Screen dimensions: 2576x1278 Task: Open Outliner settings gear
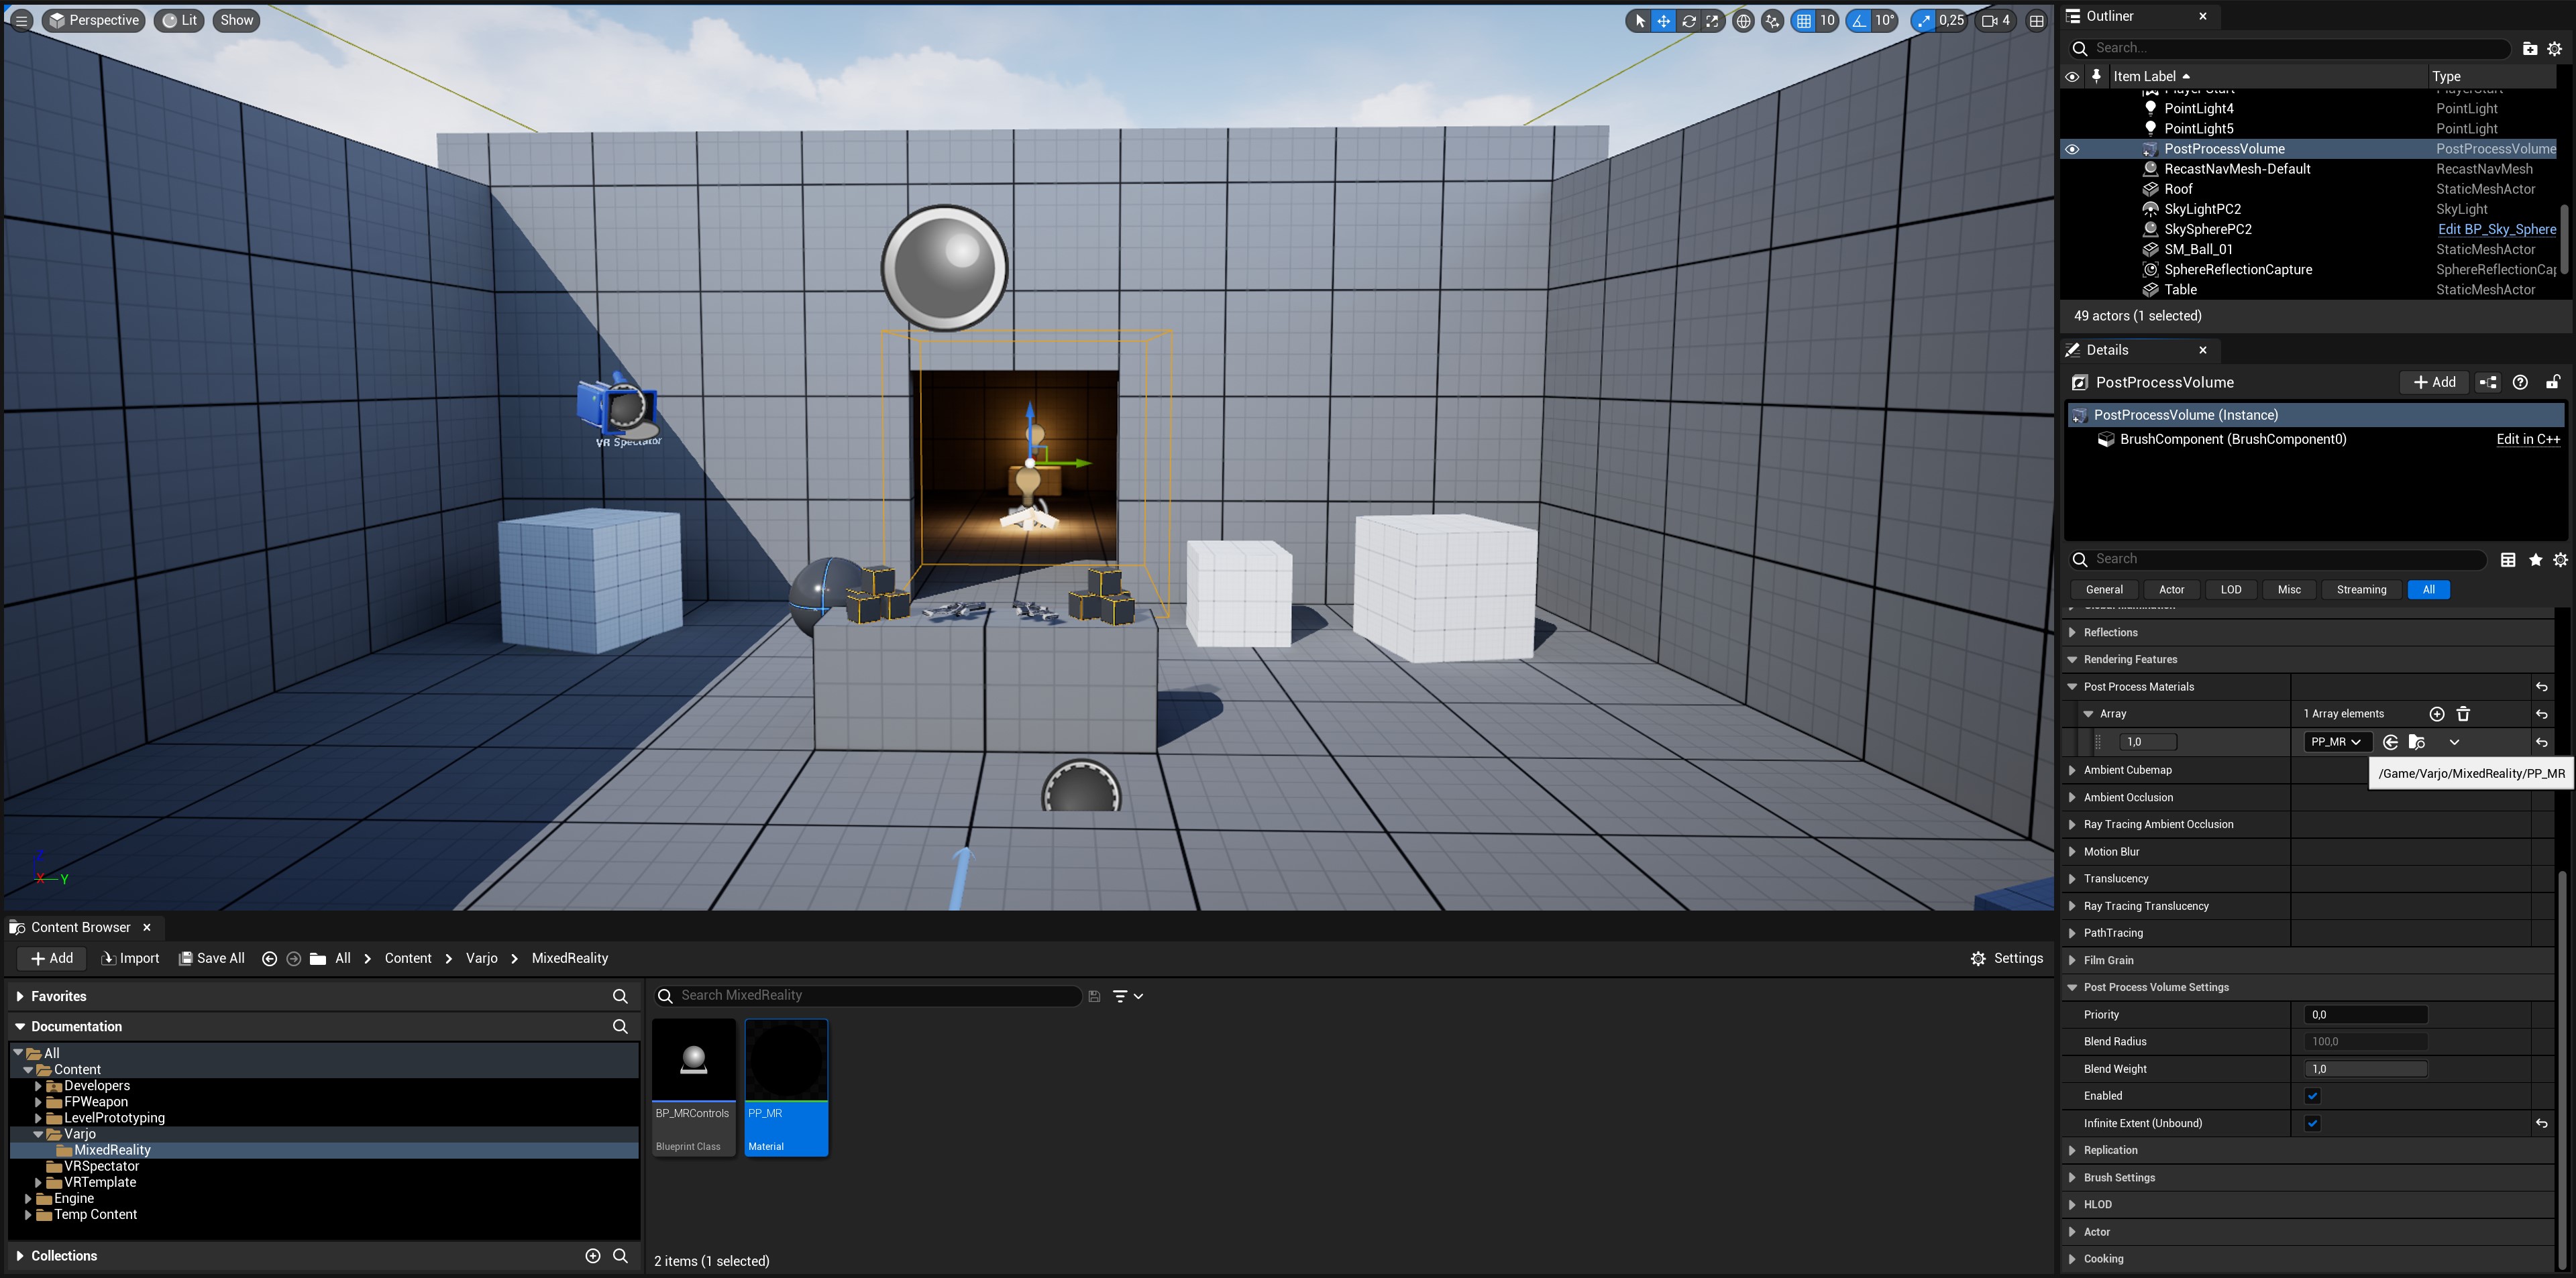(2555, 48)
